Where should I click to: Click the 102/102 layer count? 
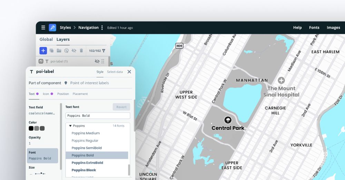click(95, 51)
